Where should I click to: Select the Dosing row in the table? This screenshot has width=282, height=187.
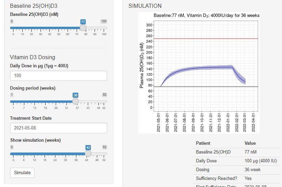236,169
